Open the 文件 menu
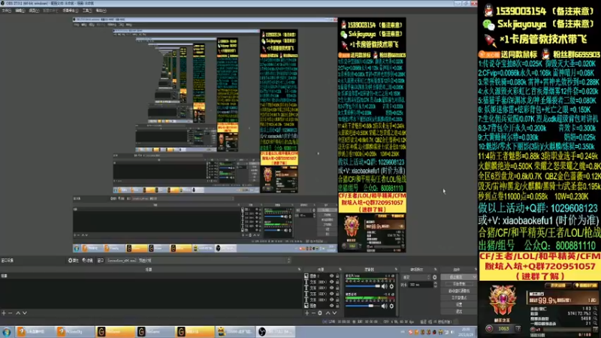This screenshot has height=338, width=601. [6, 11]
